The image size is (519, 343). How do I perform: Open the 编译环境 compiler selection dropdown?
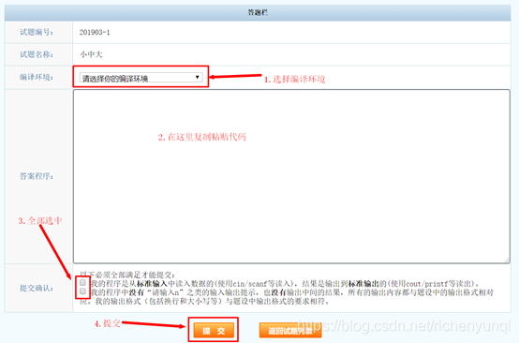tap(141, 78)
